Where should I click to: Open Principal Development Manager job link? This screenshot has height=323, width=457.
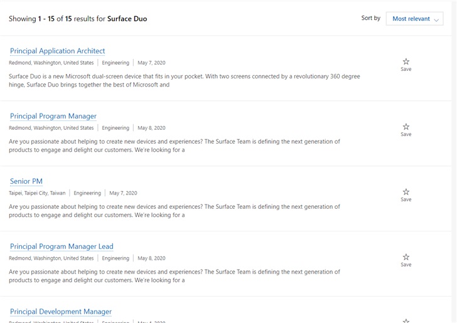point(61,312)
